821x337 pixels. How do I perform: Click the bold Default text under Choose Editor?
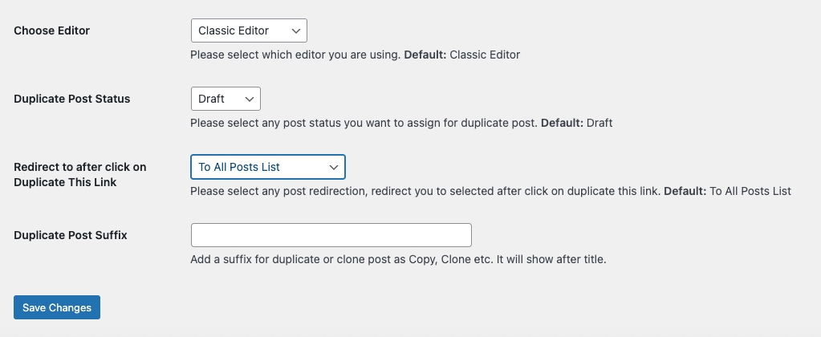click(x=425, y=55)
